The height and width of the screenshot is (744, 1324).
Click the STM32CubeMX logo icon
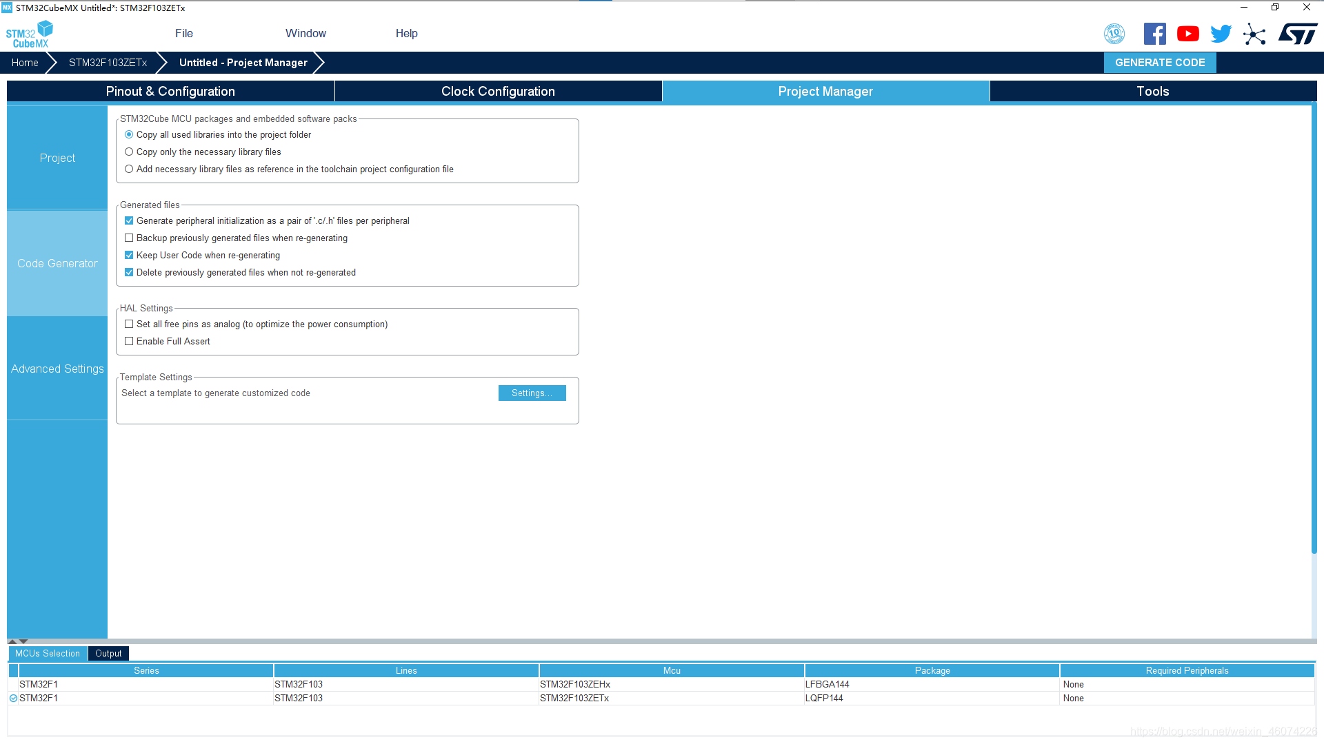[29, 34]
